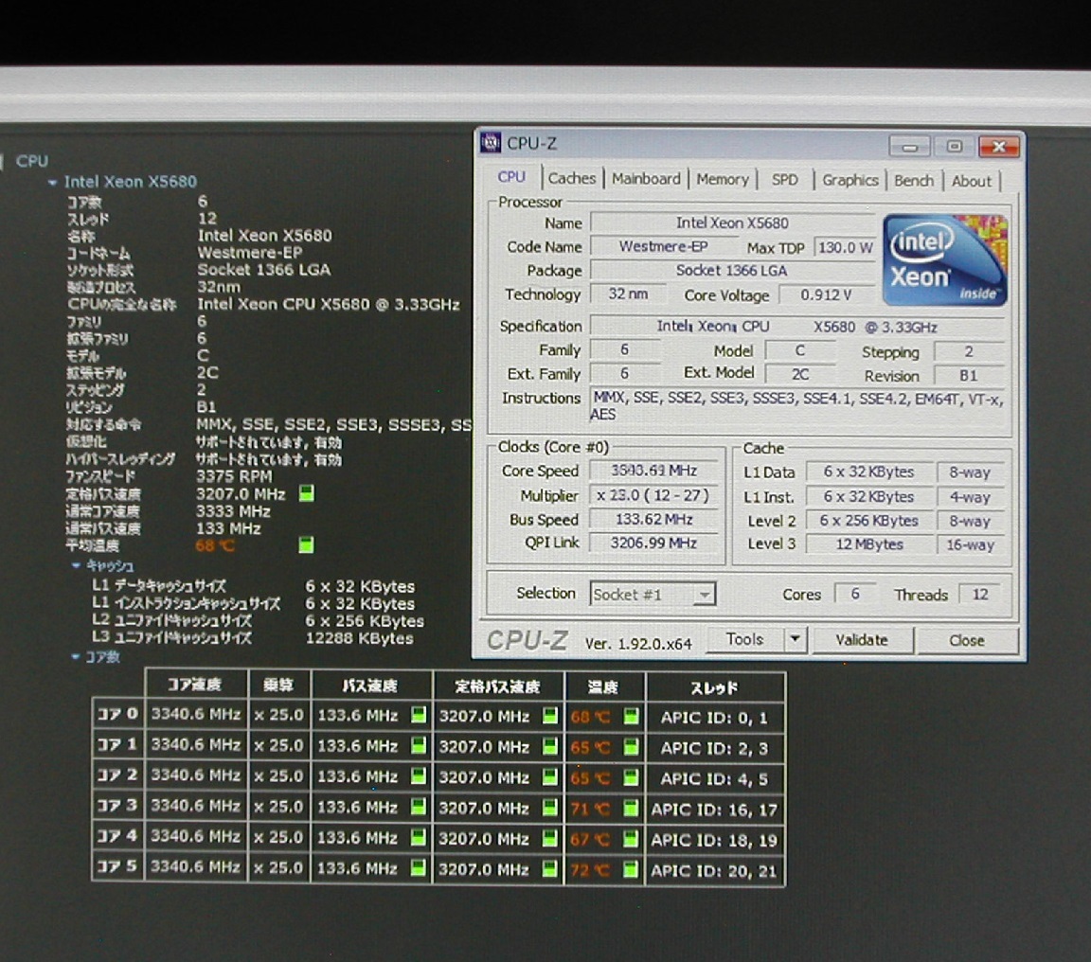1091x962 pixels.
Task: Click the temperature graph icon in コア 2 row
Action: (631, 777)
